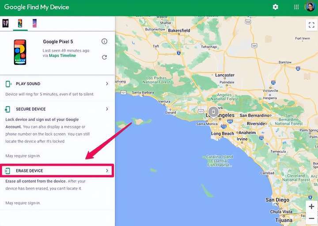This screenshot has width=318, height=226.
Task: Click the Anaheim label on map
Action: [247, 132]
